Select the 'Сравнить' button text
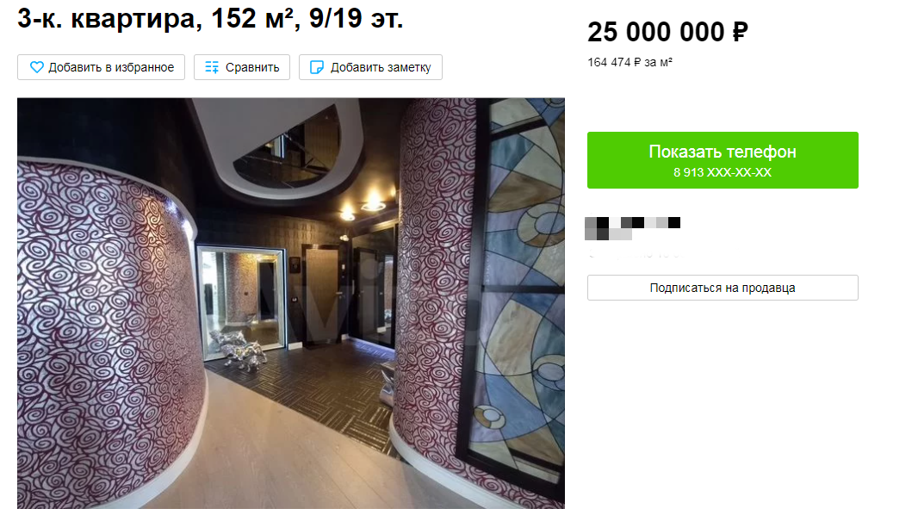Image resolution: width=918 pixels, height=515 pixels. click(x=252, y=67)
